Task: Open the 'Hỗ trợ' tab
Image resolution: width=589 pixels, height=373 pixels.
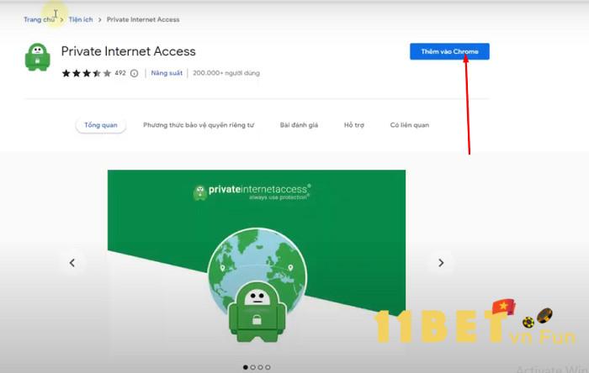Action: [x=354, y=125]
